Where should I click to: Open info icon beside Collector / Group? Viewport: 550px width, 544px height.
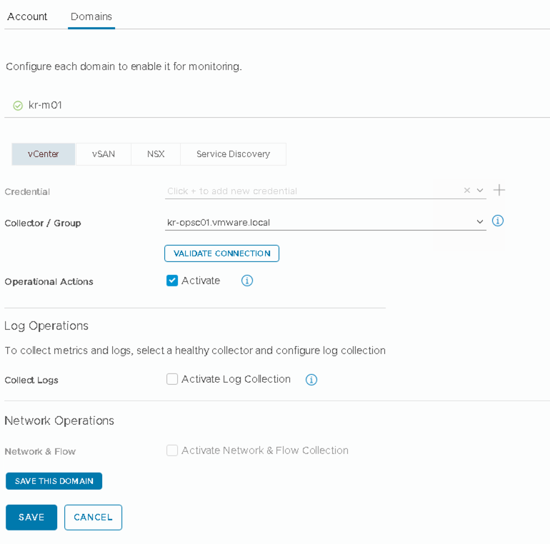coord(499,221)
